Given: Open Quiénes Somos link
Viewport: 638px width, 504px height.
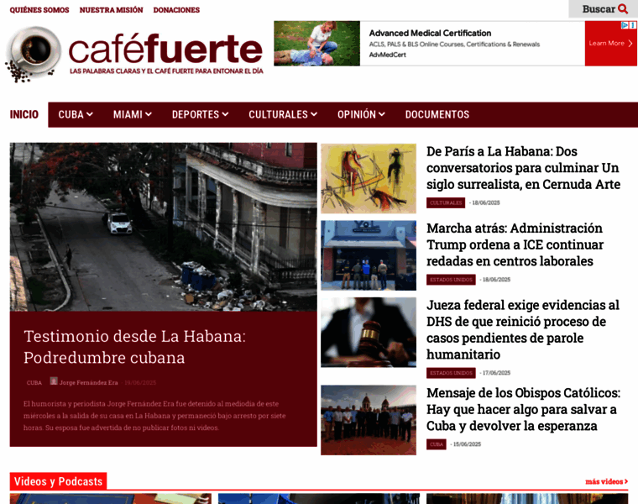Looking at the screenshot, I should tap(39, 10).
